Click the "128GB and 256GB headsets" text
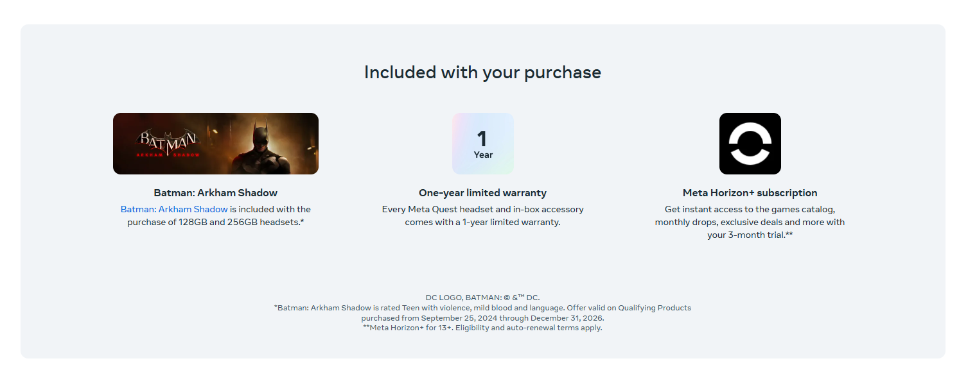 238,222
